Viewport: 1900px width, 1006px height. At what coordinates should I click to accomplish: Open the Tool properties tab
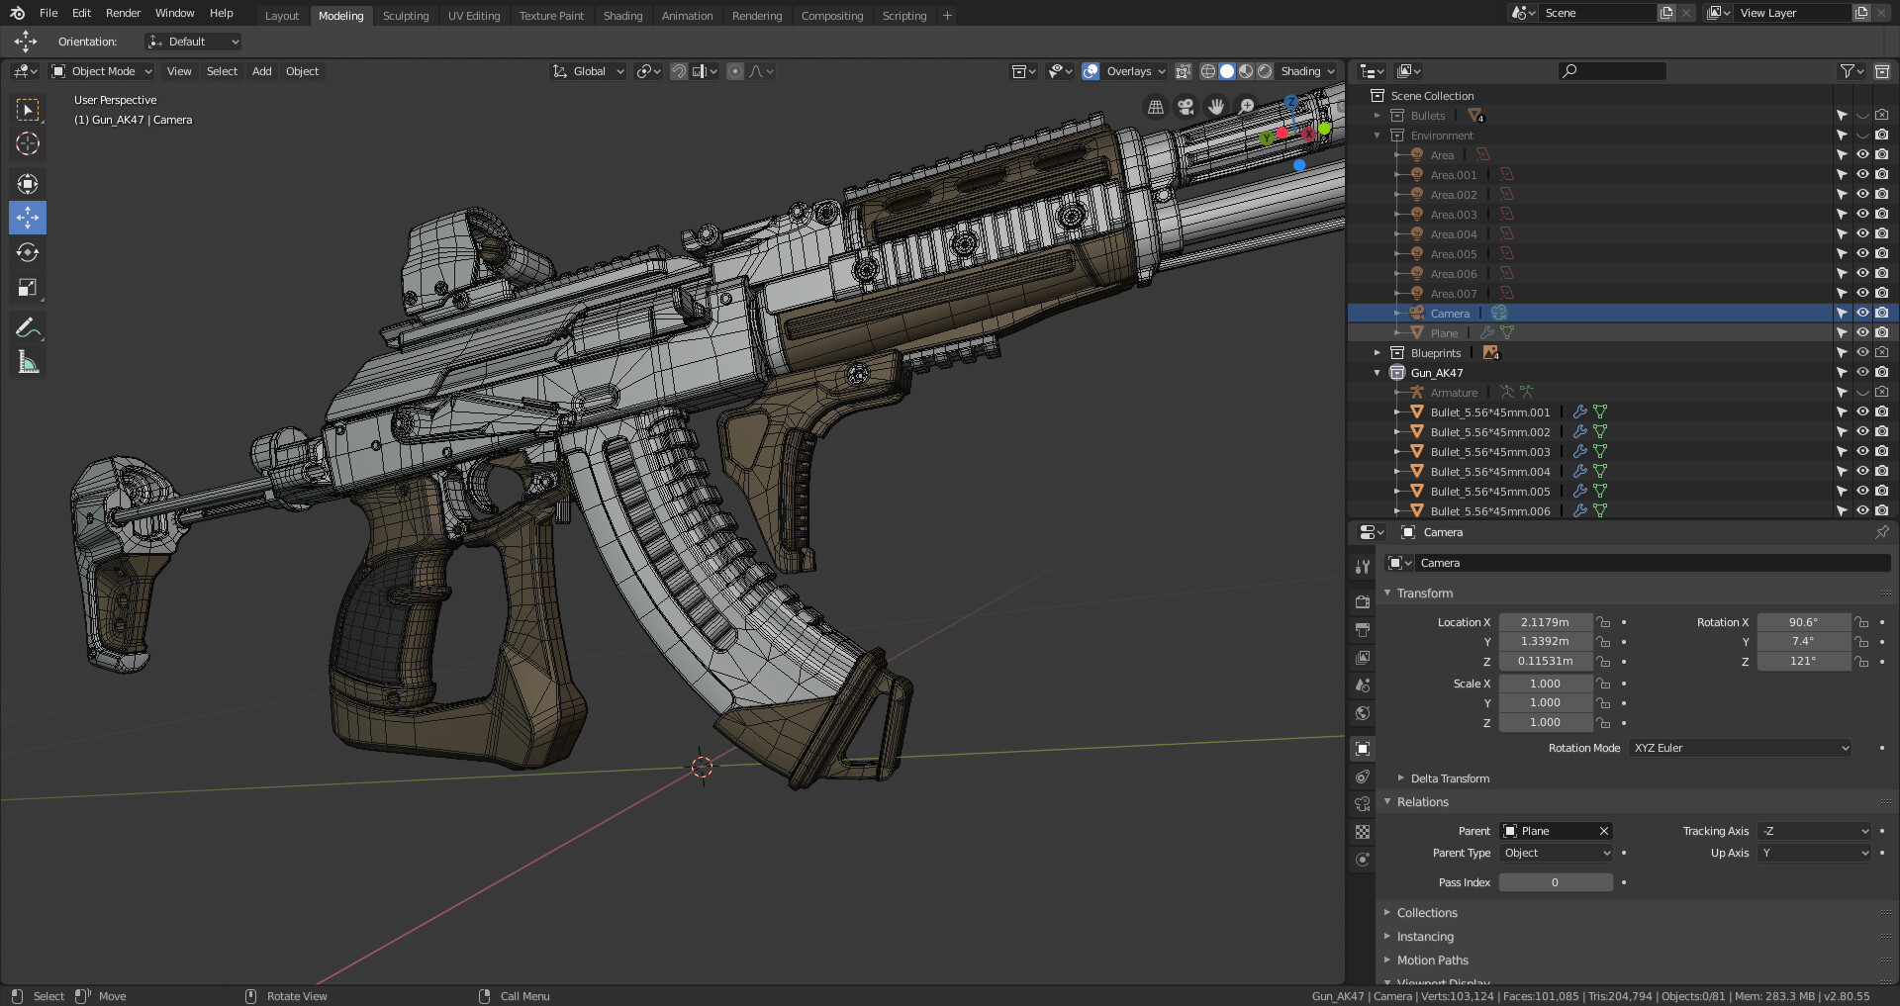click(x=1363, y=566)
